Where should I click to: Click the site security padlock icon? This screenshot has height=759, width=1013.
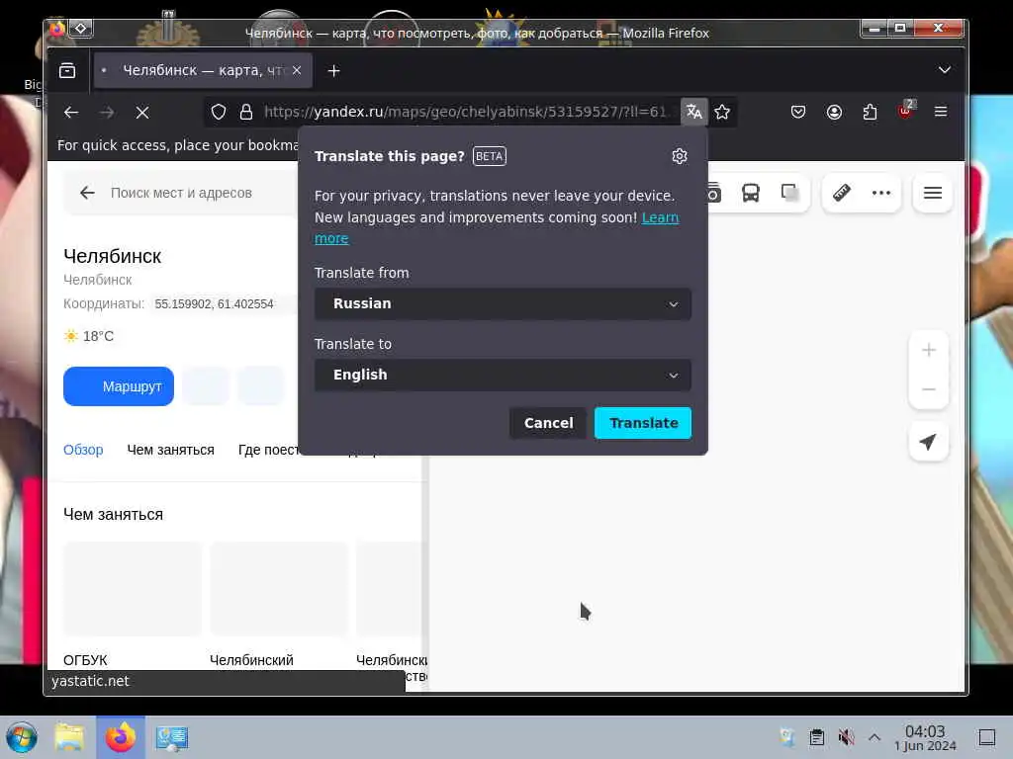pyautogui.click(x=246, y=113)
